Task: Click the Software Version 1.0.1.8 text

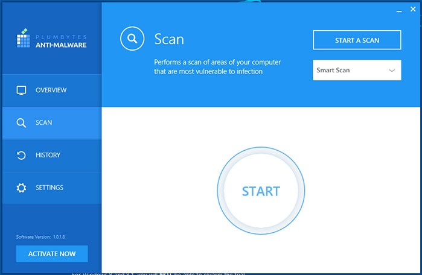Action: coord(40,237)
